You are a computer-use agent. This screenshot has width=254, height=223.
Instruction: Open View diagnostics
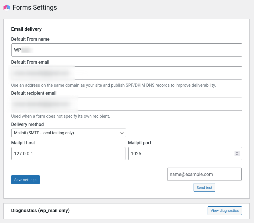coord(225,210)
